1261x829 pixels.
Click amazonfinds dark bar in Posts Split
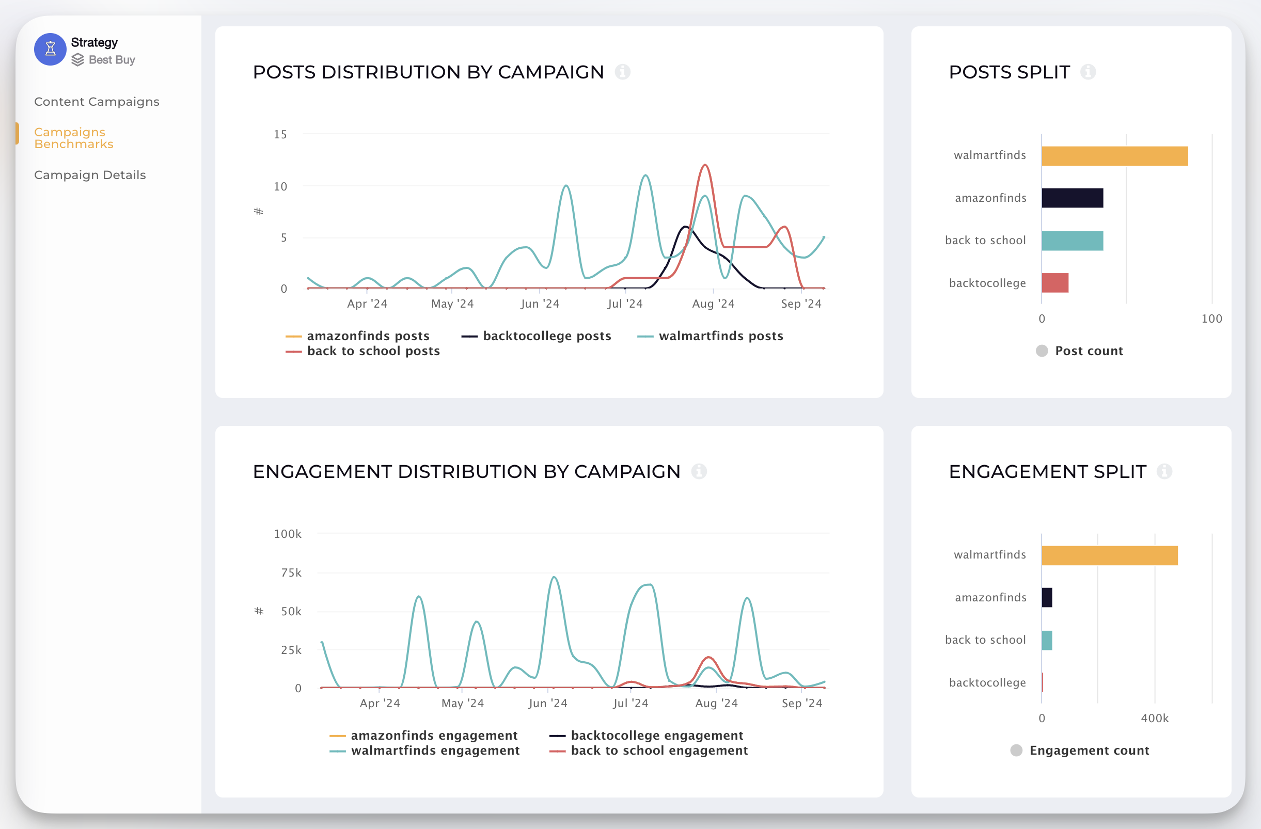point(1073,198)
